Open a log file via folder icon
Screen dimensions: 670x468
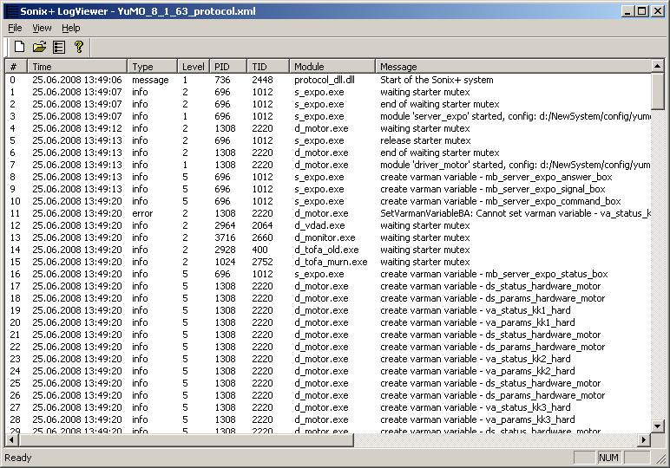pyautogui.click(x=39, y=47)
